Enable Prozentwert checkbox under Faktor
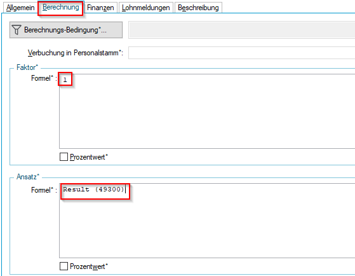Screen dimensions: 355x276 point(64,156)
